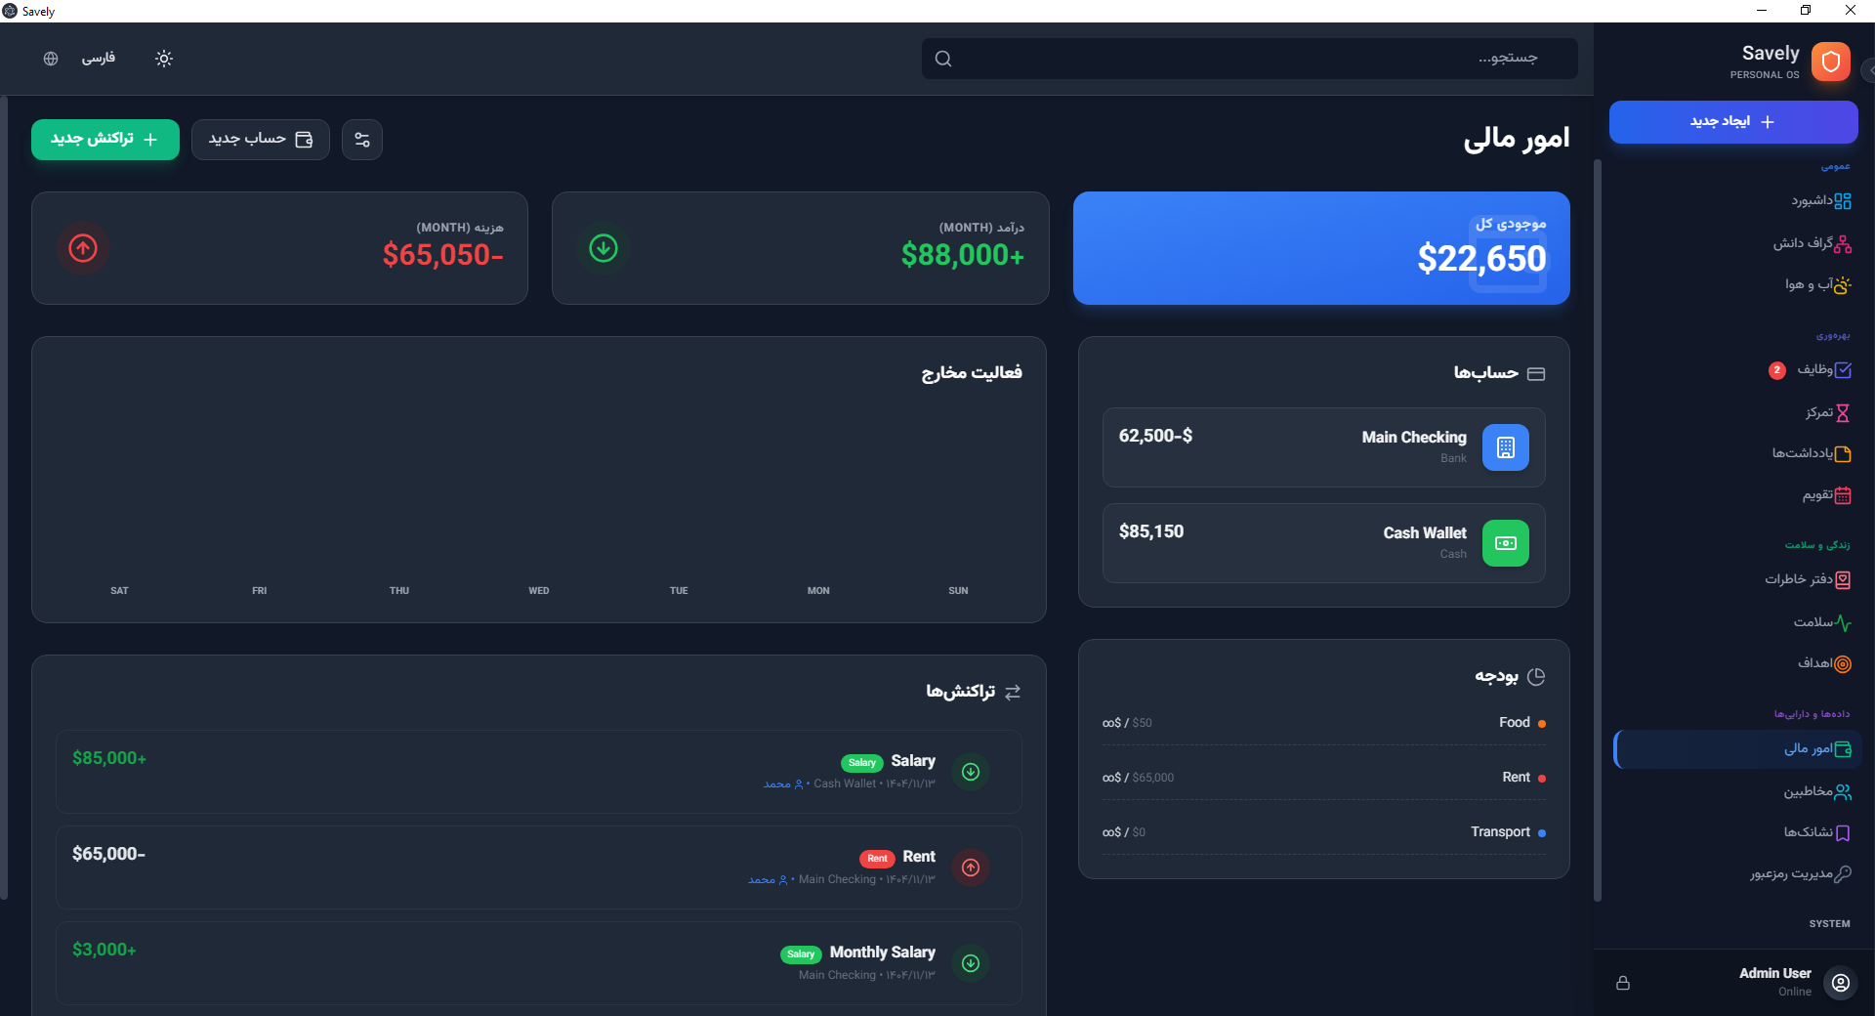Switch language via the فارسی selector
Image resolution: width=1875 pixels, height=1016 pixels.
[98, 59]
